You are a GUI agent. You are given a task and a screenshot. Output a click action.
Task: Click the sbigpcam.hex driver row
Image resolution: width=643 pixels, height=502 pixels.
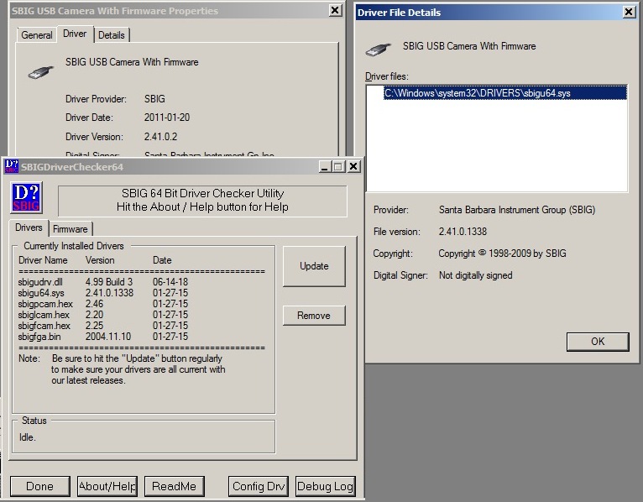pyautogui.click(x=103, y=304)
